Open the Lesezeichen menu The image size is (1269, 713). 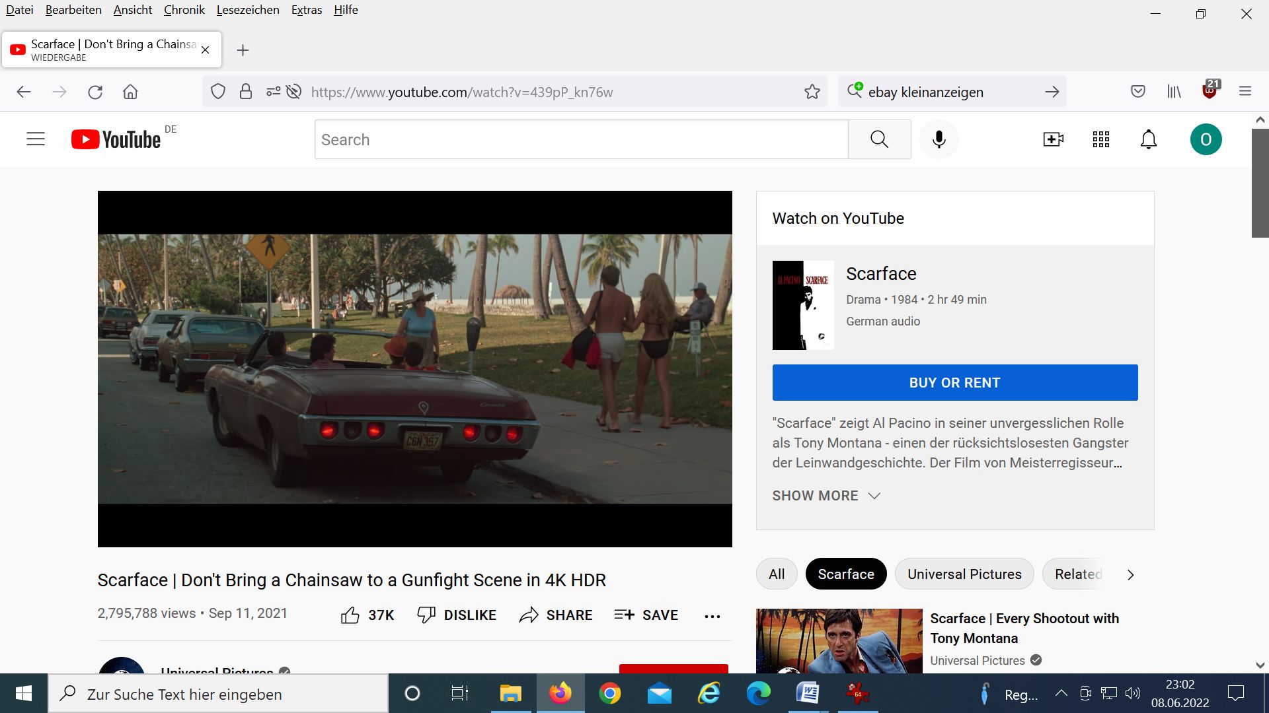tap(248, 10)
